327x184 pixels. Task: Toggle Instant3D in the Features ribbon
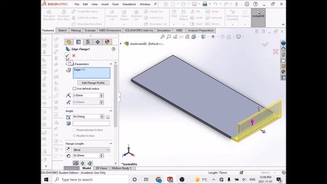[x=258, y=17]
